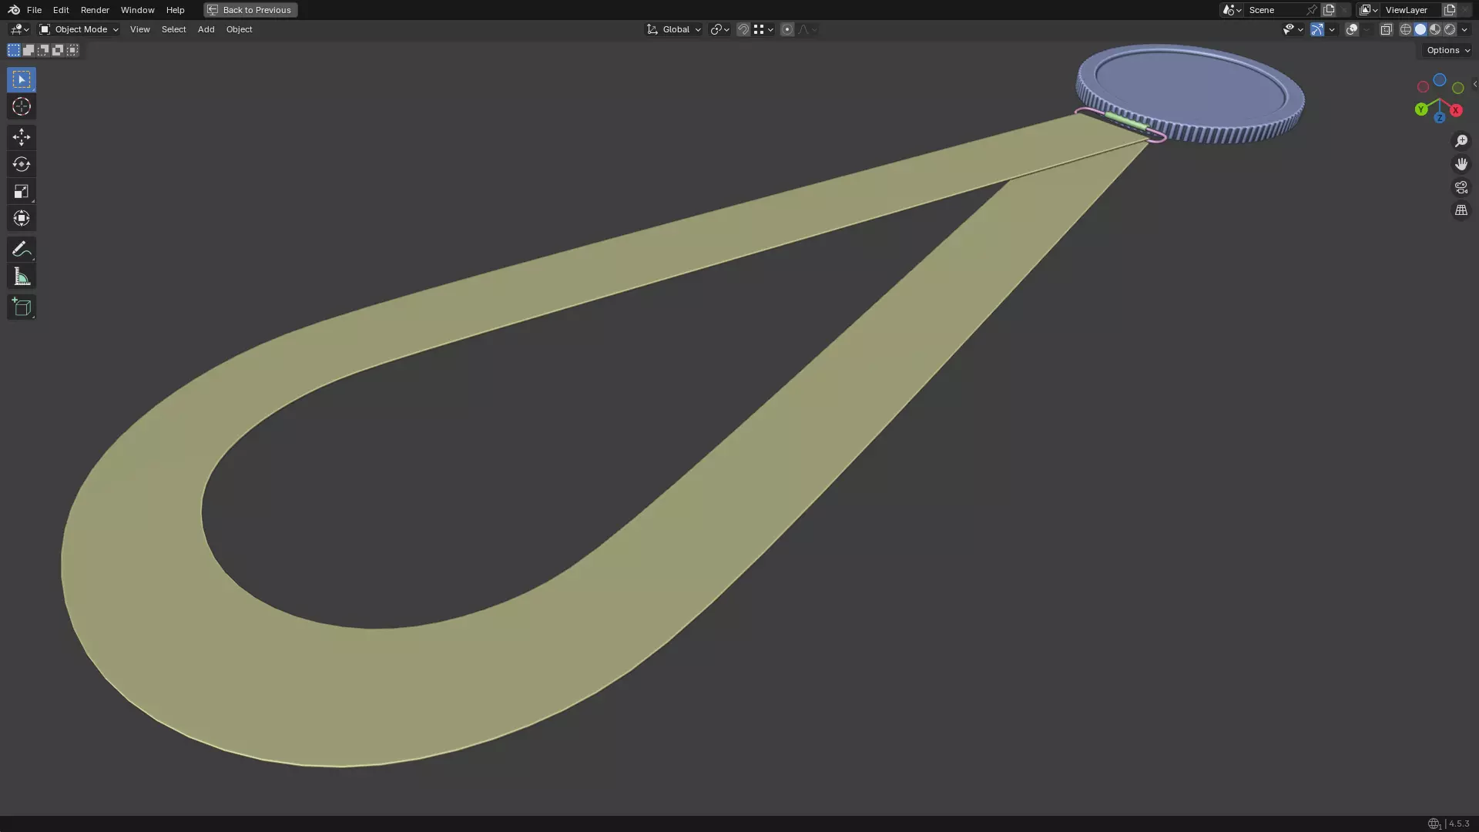Choose the Annotate tool
Image resolution: width=1479 pixels, height=832 pixels.
pos(21,249)
